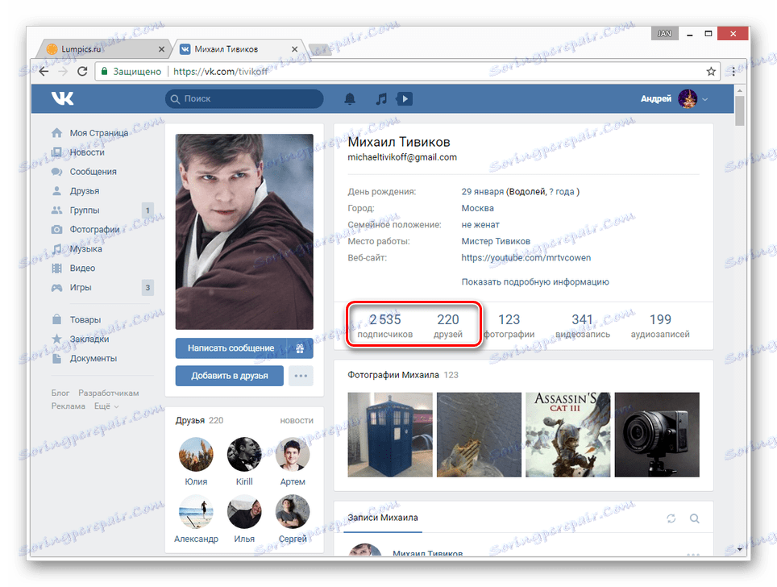Open 199 аудиозаписей counter
The image size is (777, 587).
660,326
